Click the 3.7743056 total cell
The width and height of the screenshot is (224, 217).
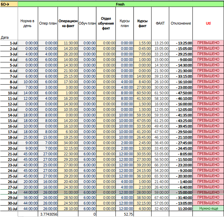pyautogui.click(x=48, y=214)
